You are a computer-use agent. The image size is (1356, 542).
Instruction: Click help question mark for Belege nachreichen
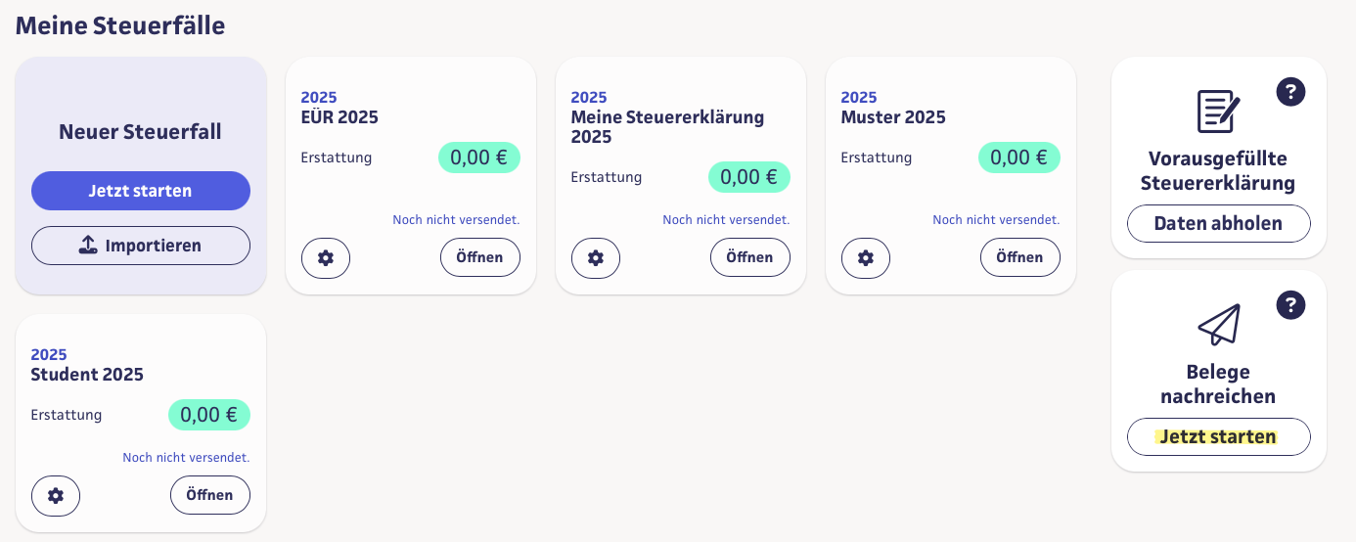(x=1291, y=305)
